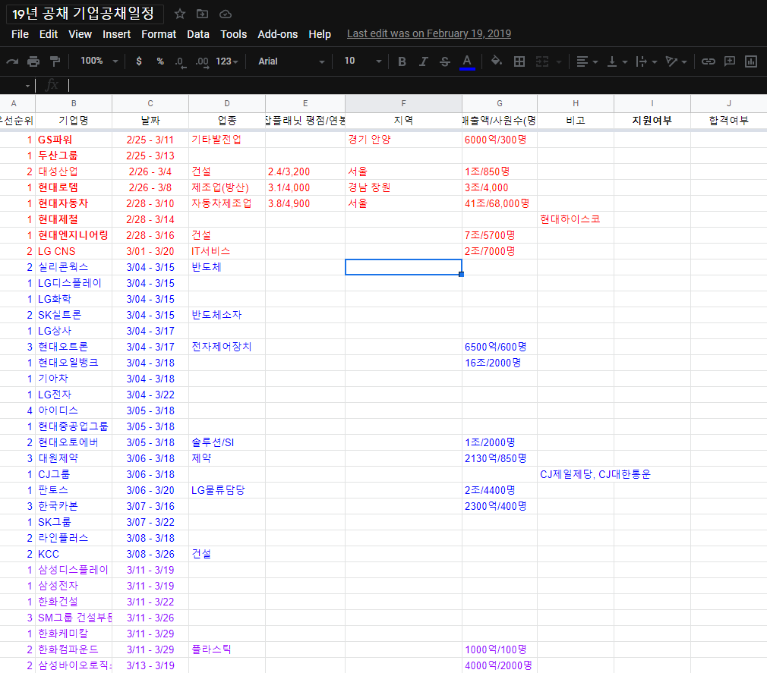
Task: Toggle strikethrough formatting
Action: coord(445,61)
